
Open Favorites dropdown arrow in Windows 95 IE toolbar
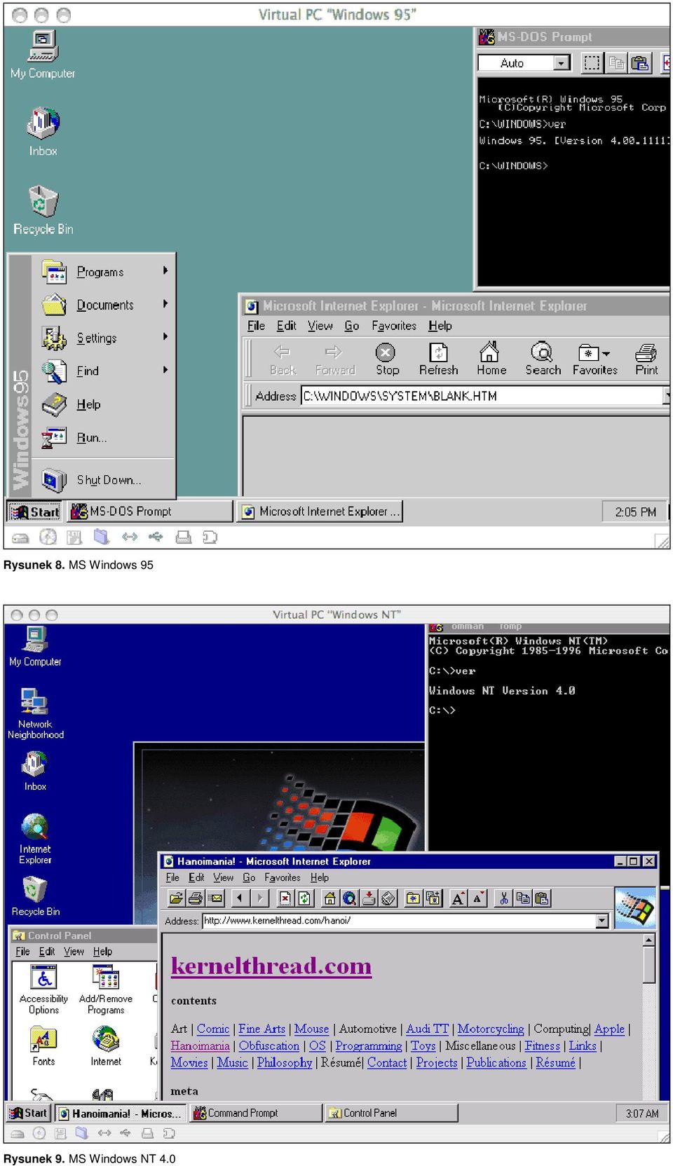[x=606, y=354]
